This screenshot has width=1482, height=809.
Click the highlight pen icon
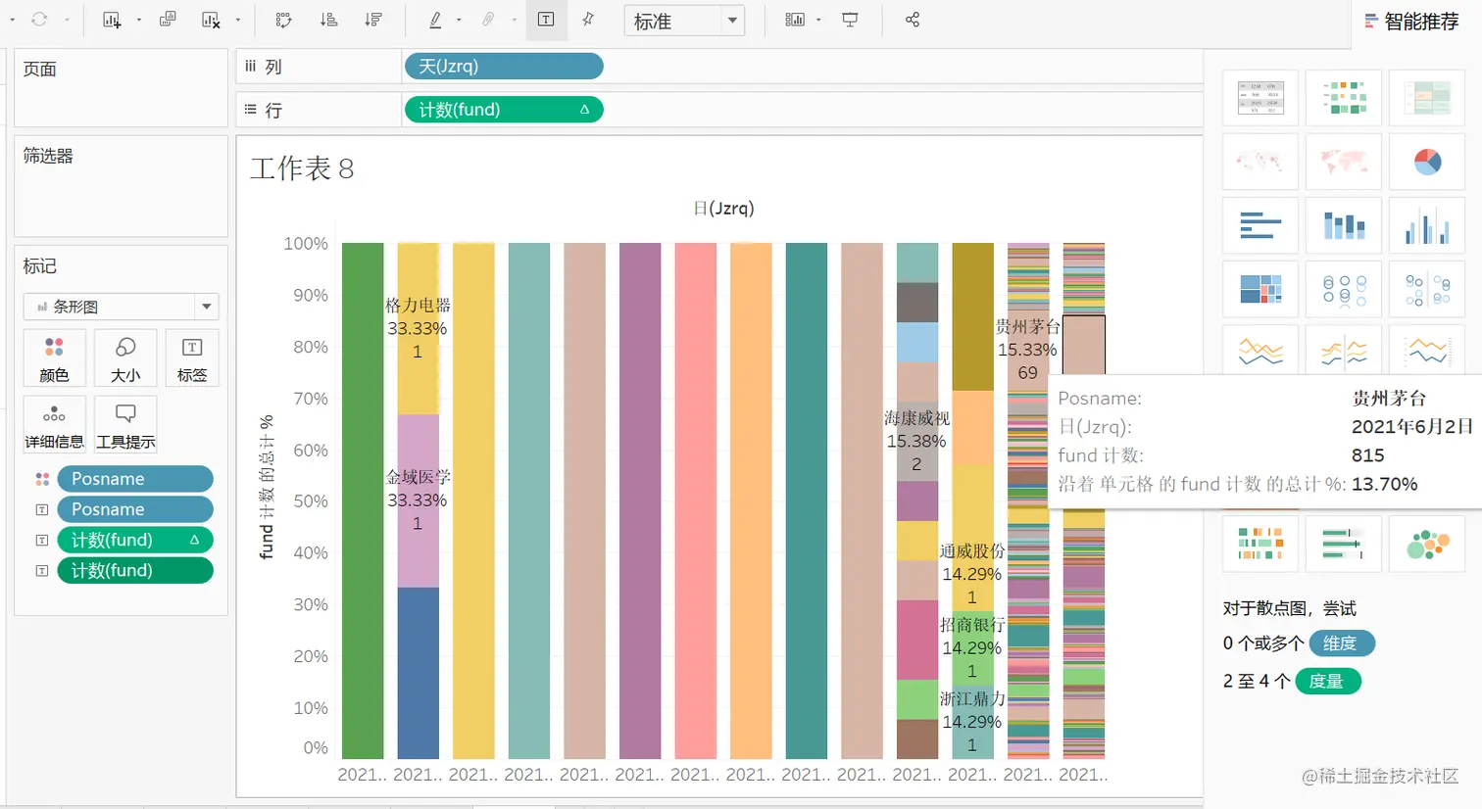pos(435,20)
